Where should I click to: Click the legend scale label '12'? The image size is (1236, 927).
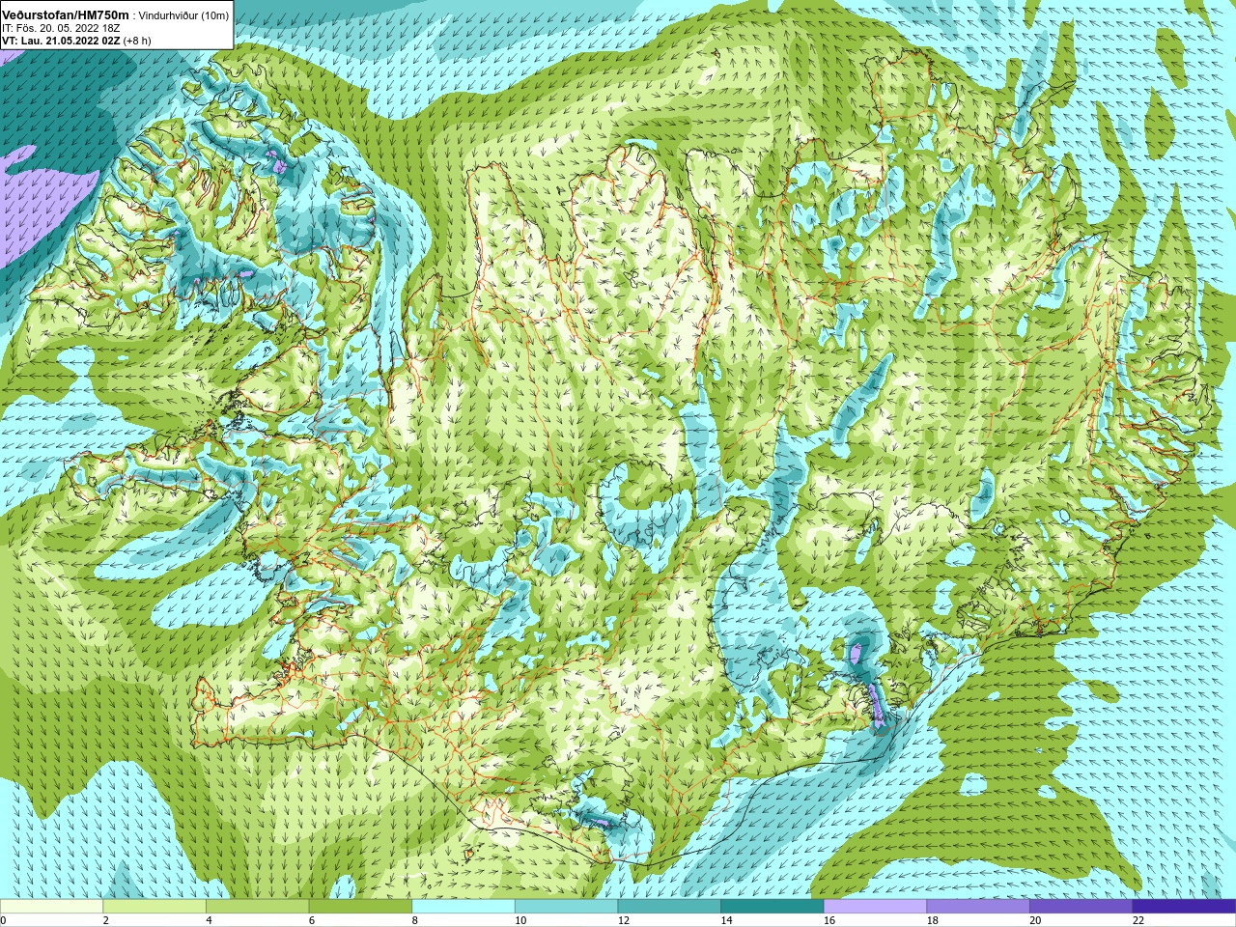[x=624, y=920]
